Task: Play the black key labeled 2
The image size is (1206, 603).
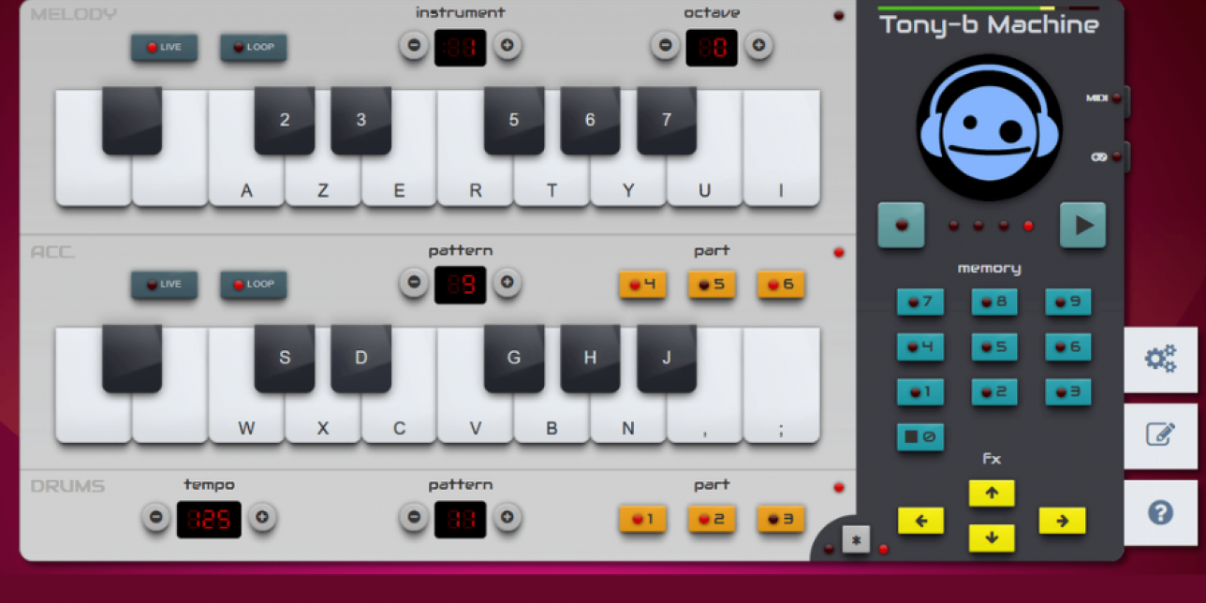Action: [x=285, y=120]
